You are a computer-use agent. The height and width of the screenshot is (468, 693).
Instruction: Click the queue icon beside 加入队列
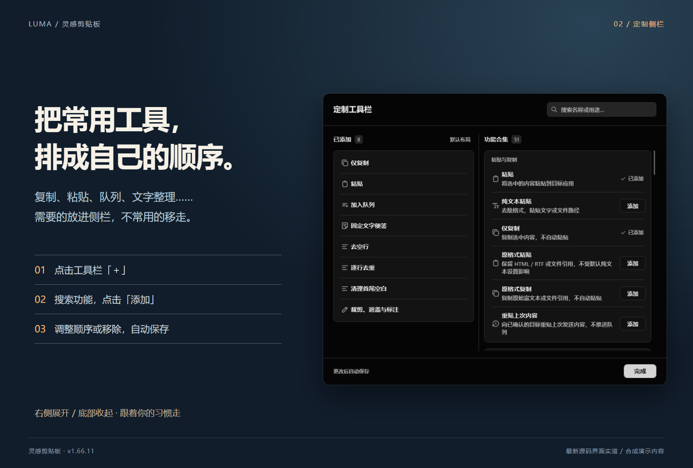[x=345, y=205]
